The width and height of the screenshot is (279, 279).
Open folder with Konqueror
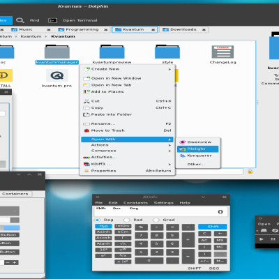[x=198, y=156]
